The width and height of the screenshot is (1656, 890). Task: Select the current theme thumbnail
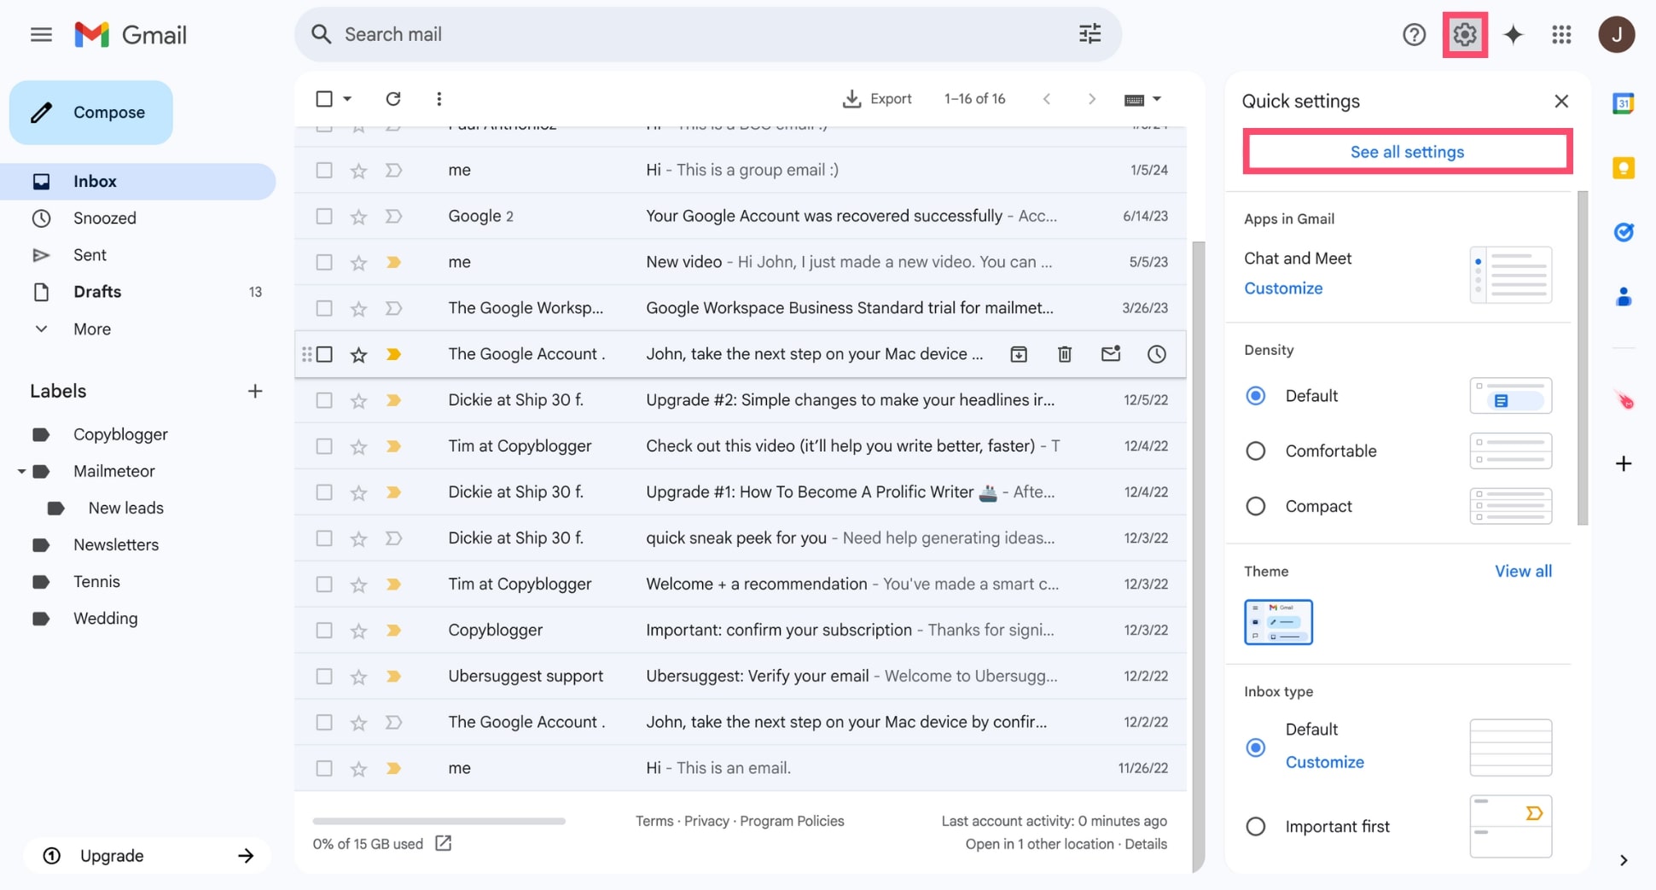tap(1278, 622)
